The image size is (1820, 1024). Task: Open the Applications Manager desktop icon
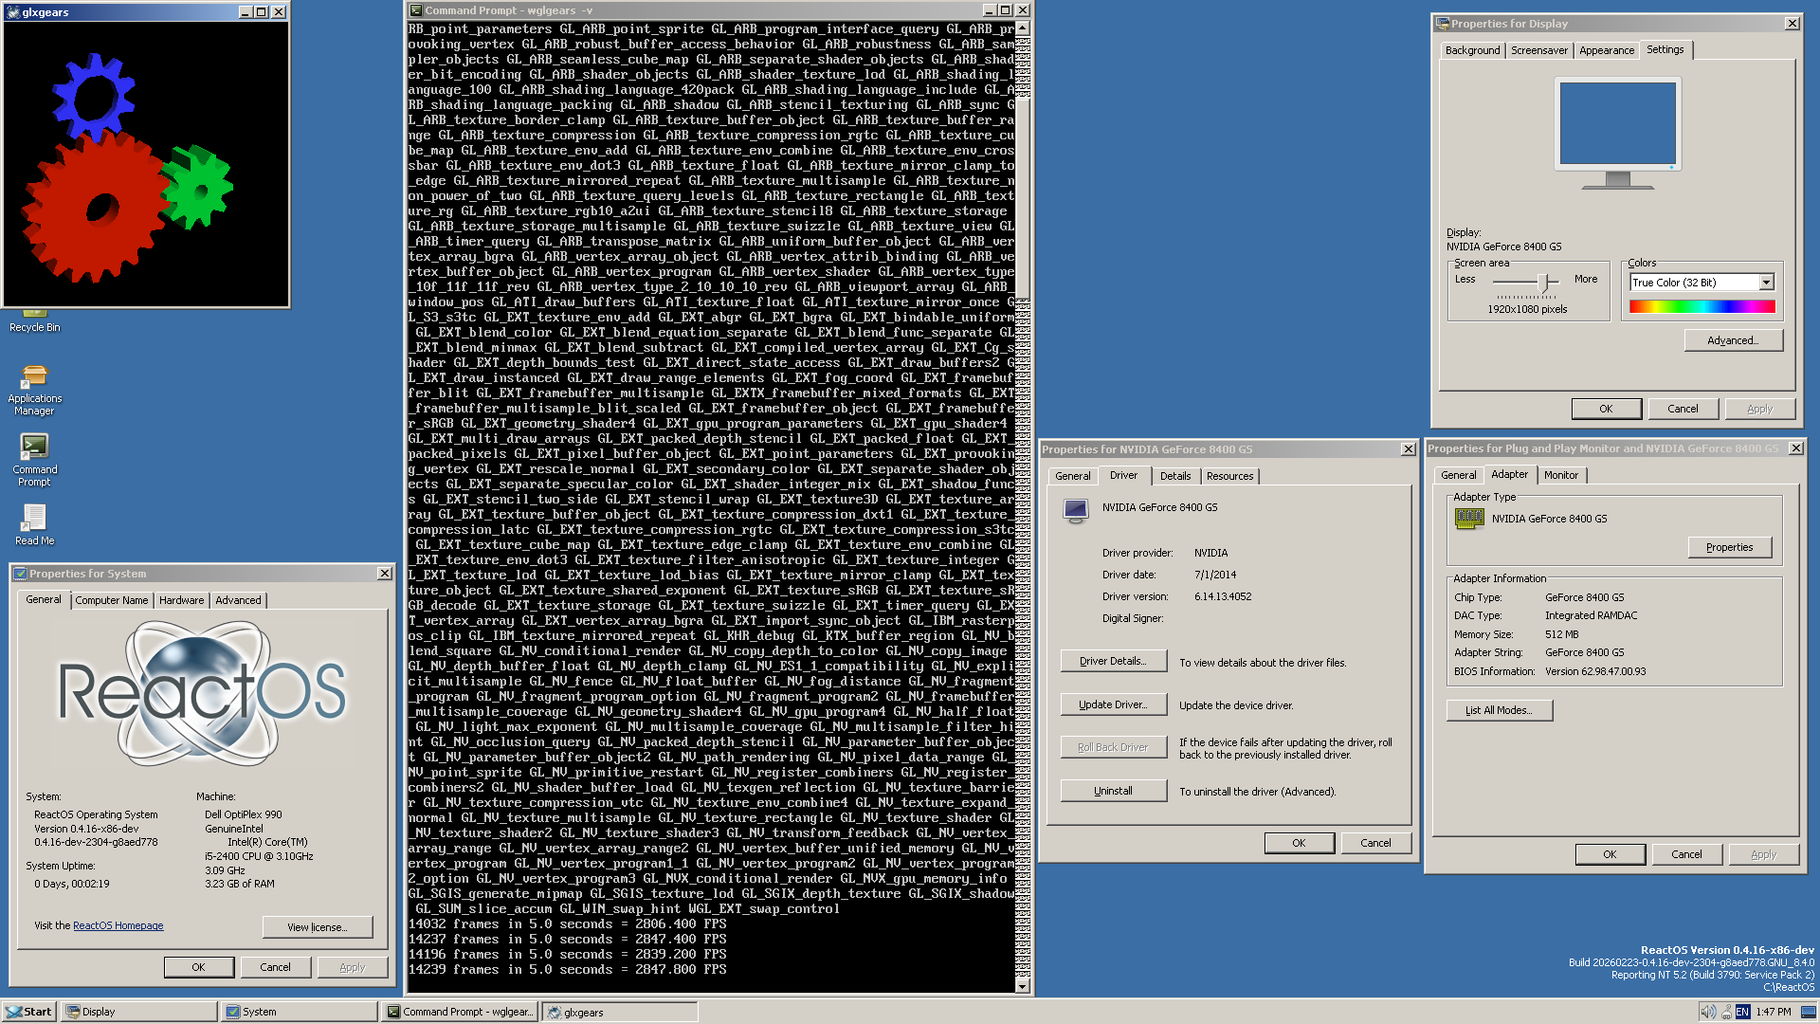point(34,377)
